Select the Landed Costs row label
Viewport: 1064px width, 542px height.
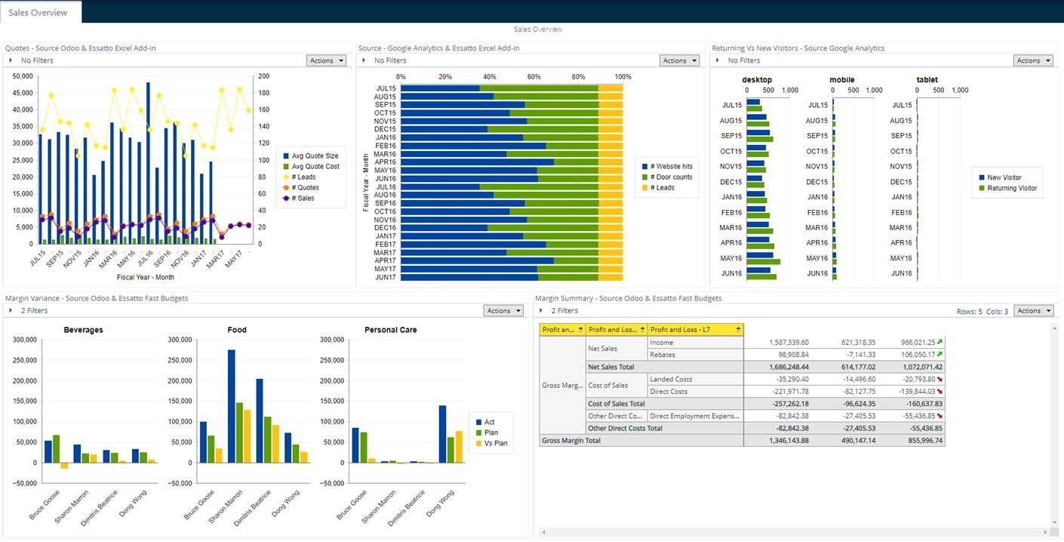click(x=696, y=379)
